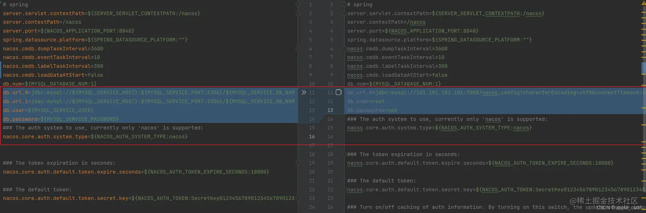646x213 pixels.
Task: Toggle right fold marker on server.servlet.contextPath line
Action: tap(344, 13)
